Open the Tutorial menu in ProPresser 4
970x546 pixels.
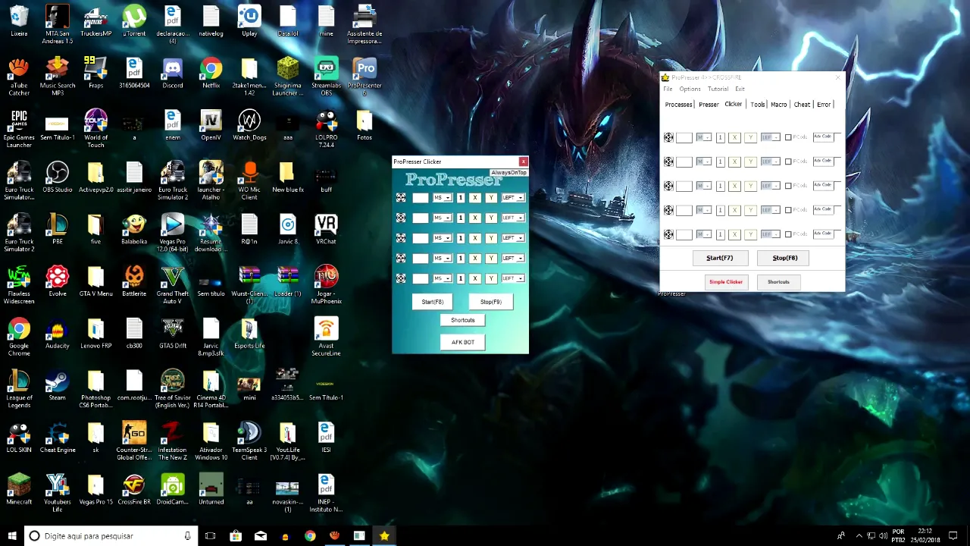pyautogui.click(x=718, y=89)
